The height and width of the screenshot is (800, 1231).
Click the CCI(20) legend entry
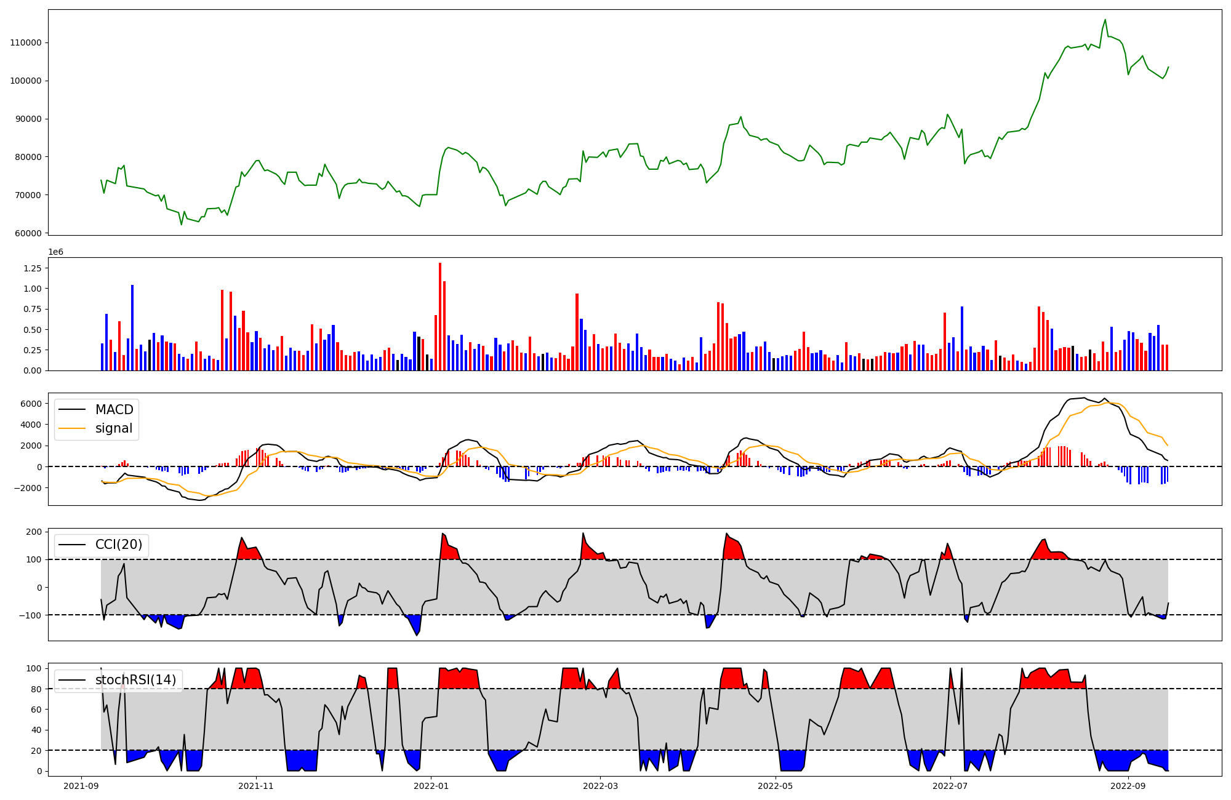(118, 545)
